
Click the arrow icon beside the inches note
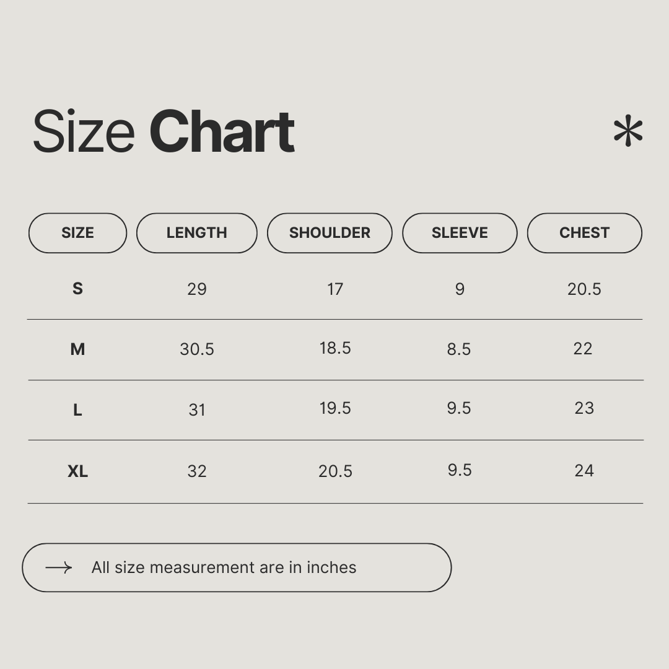59,567
